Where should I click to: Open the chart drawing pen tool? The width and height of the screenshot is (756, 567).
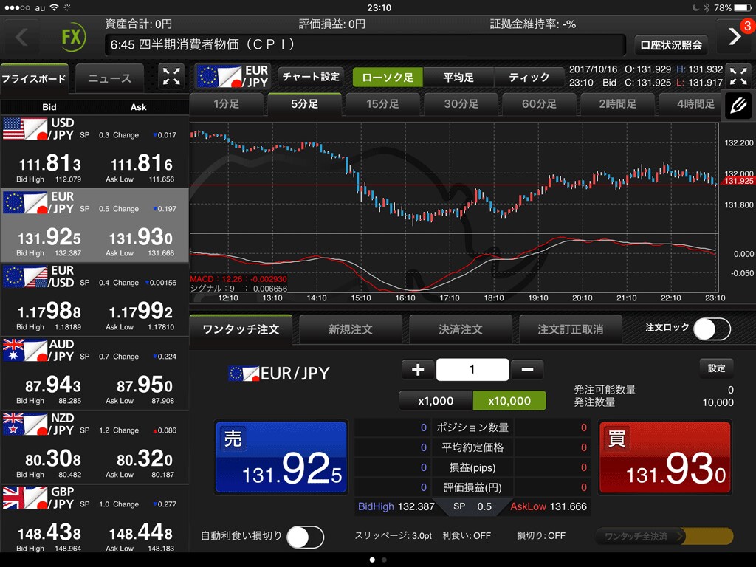click(x=738, y=105)
